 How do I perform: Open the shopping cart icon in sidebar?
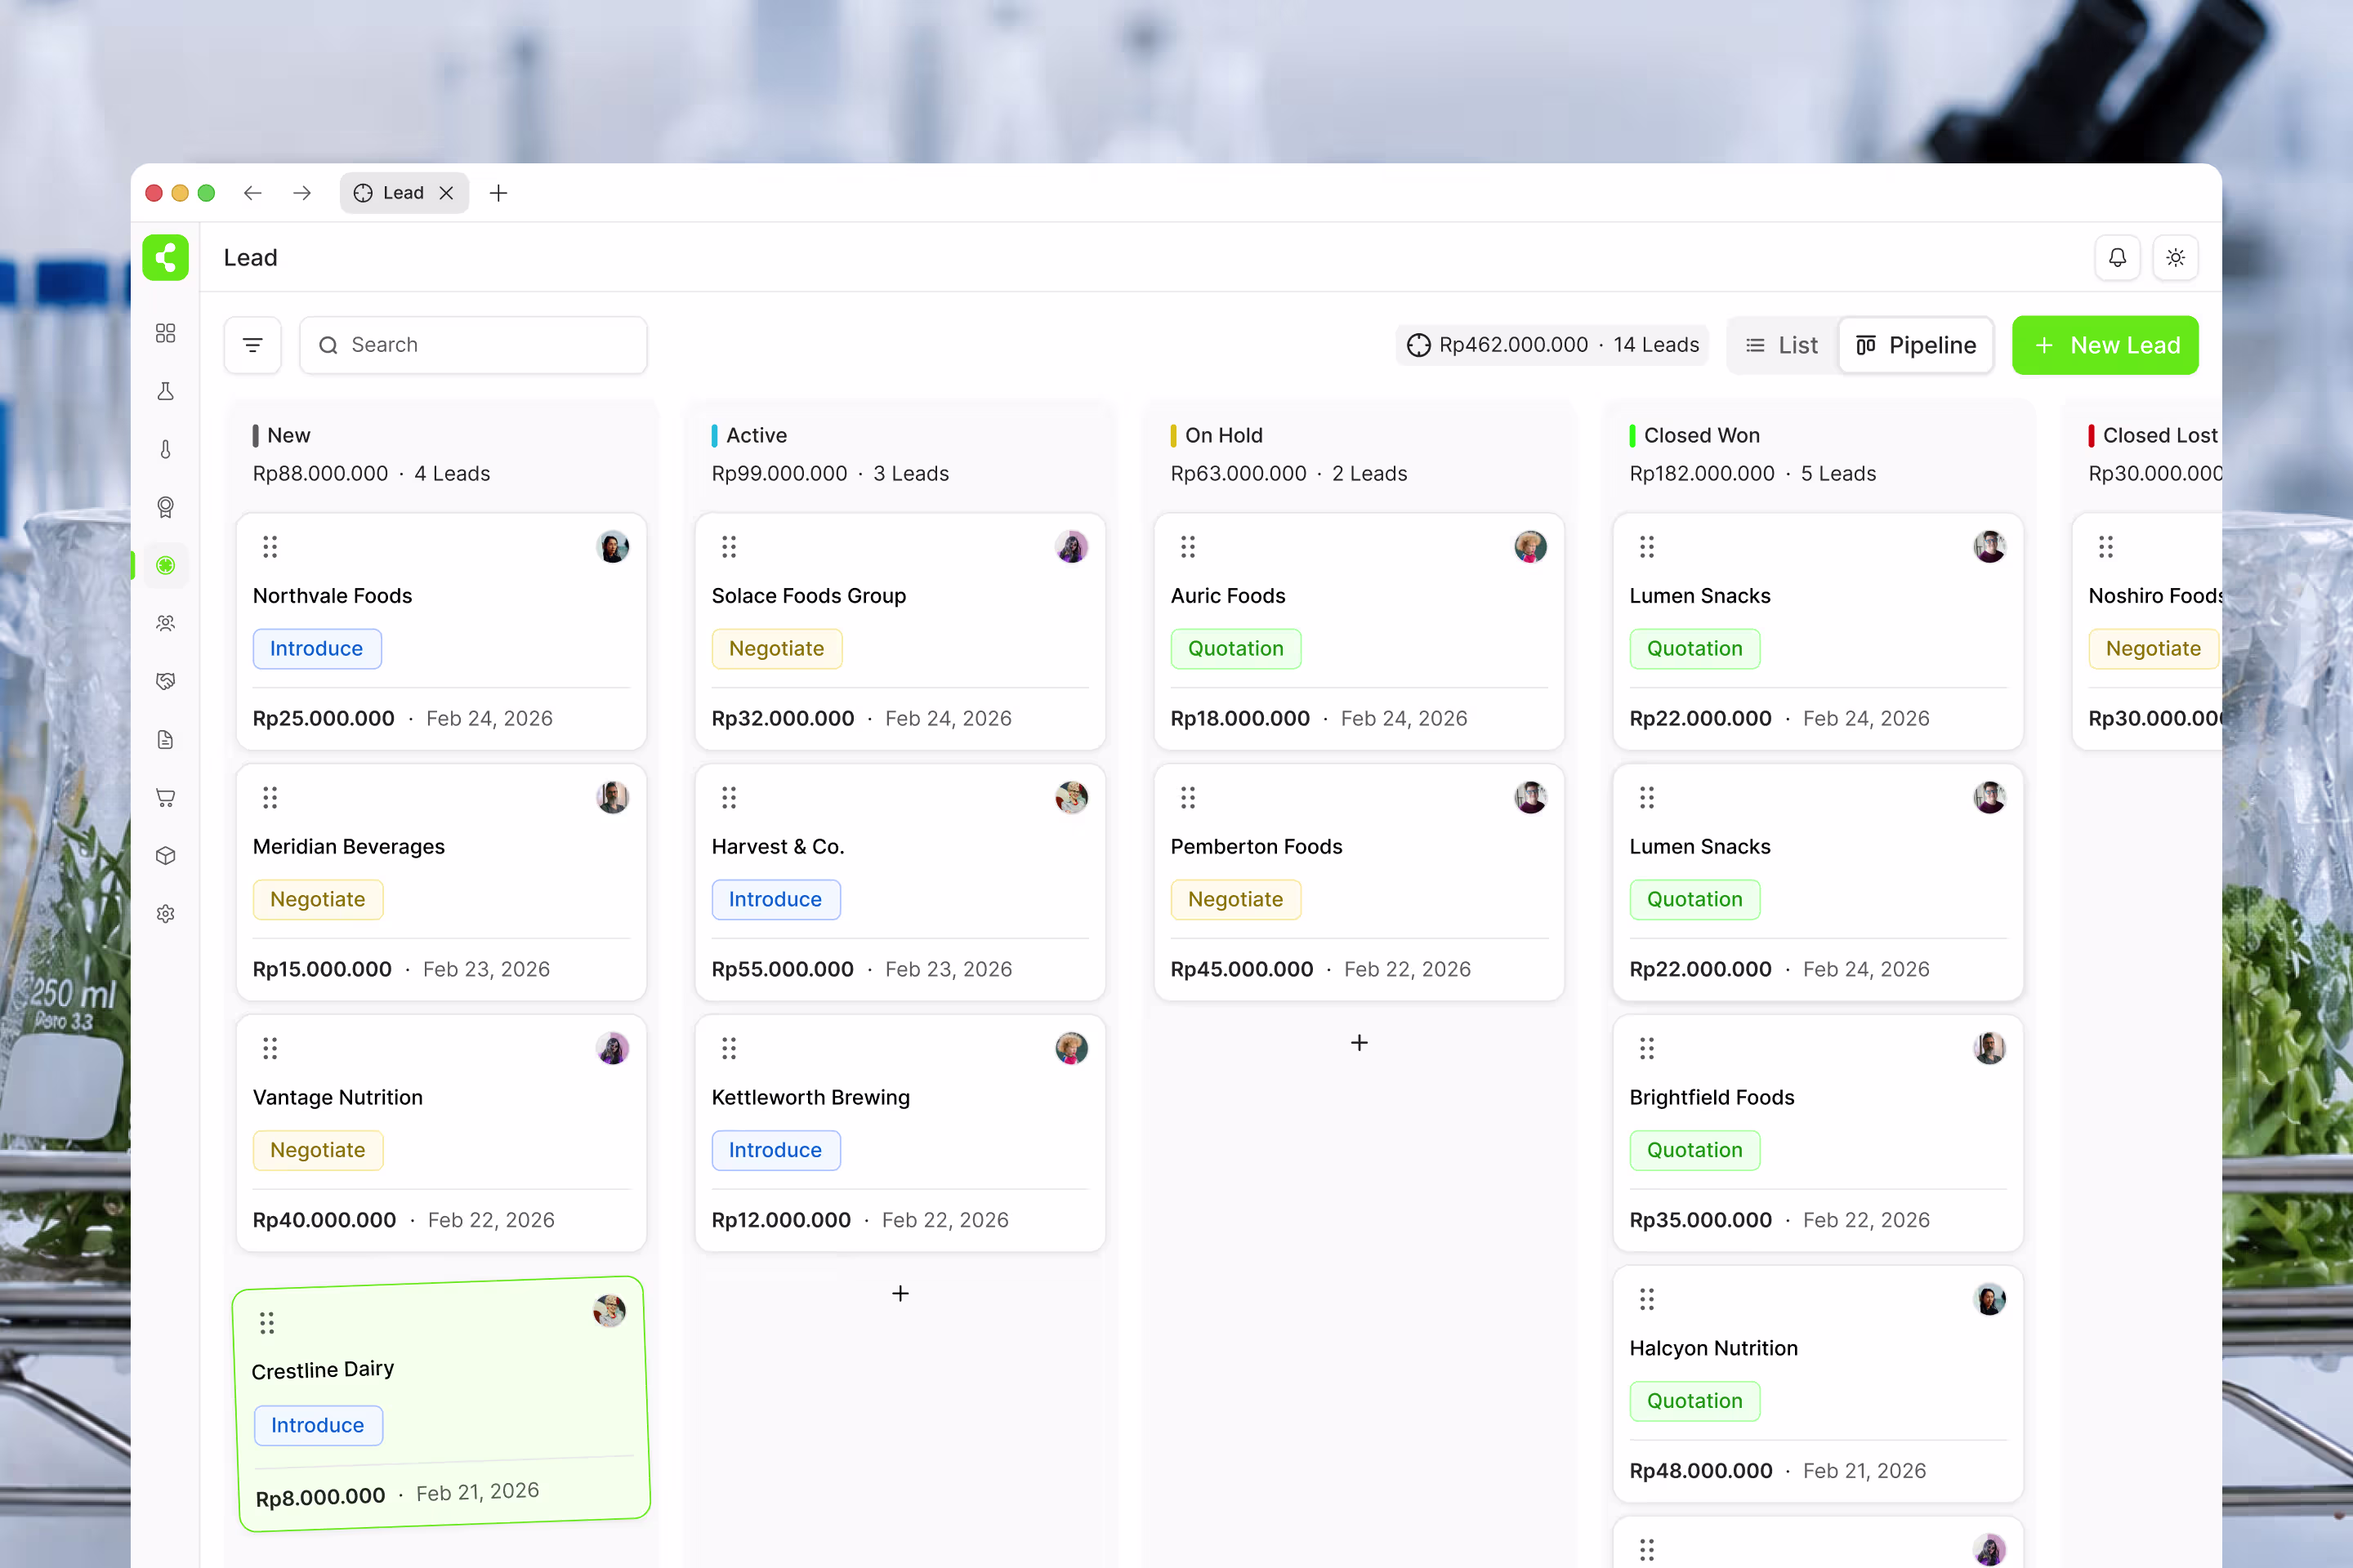tap(166, 797)
